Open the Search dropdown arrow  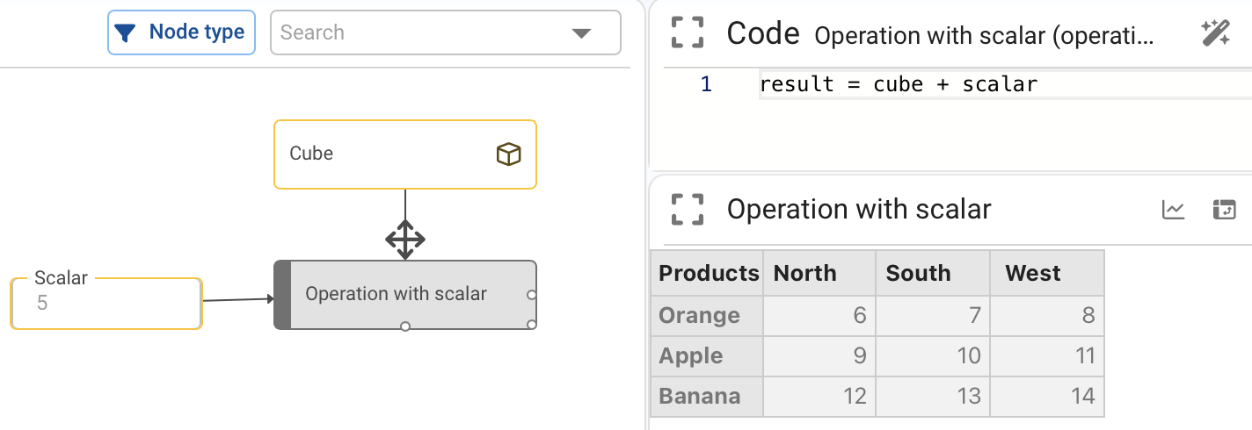pyautogui.click(x=580, y=33)
